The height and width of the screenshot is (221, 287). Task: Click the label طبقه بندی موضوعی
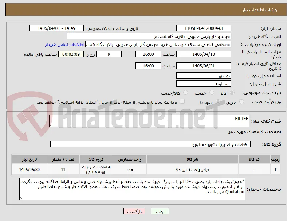pos(262,93)
